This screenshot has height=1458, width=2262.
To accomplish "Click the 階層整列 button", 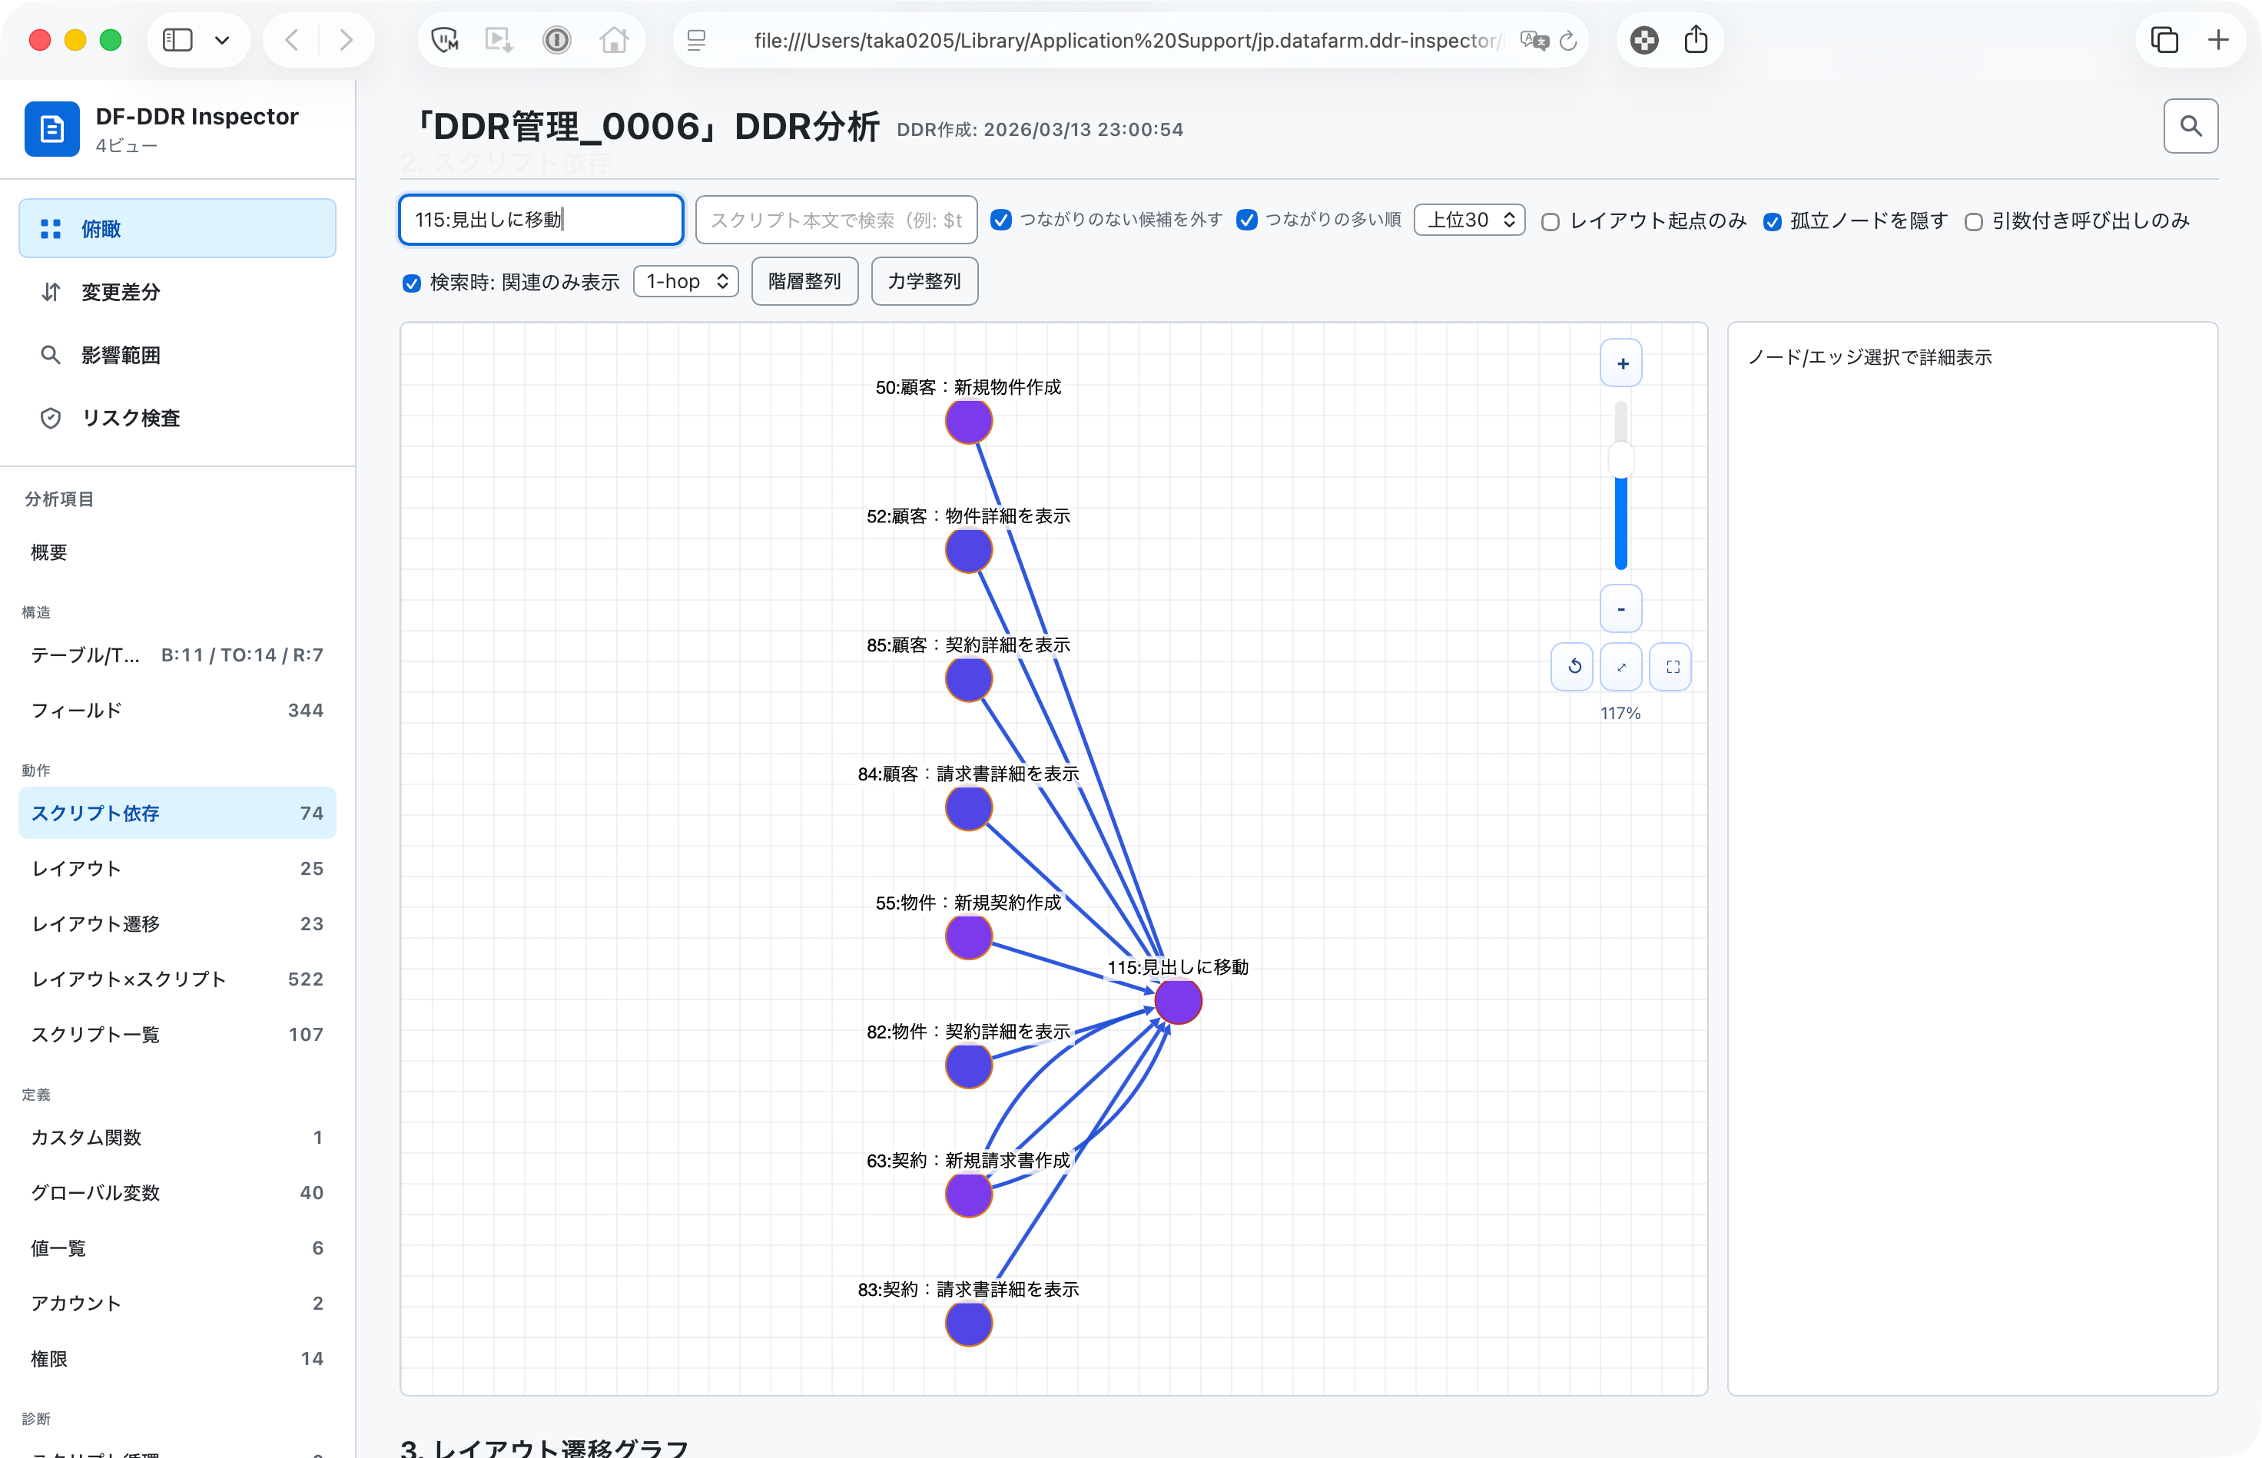I will [x=804, y=281].
